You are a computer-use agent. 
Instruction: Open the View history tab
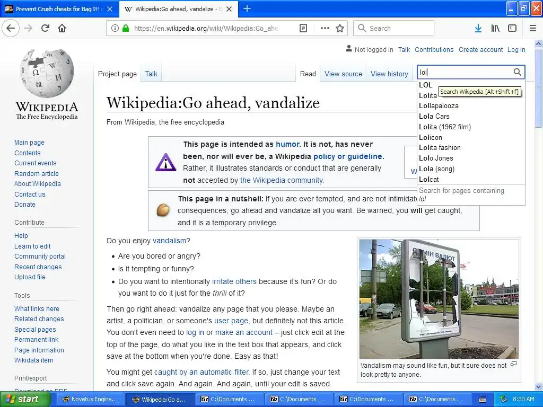click(389, 74)
